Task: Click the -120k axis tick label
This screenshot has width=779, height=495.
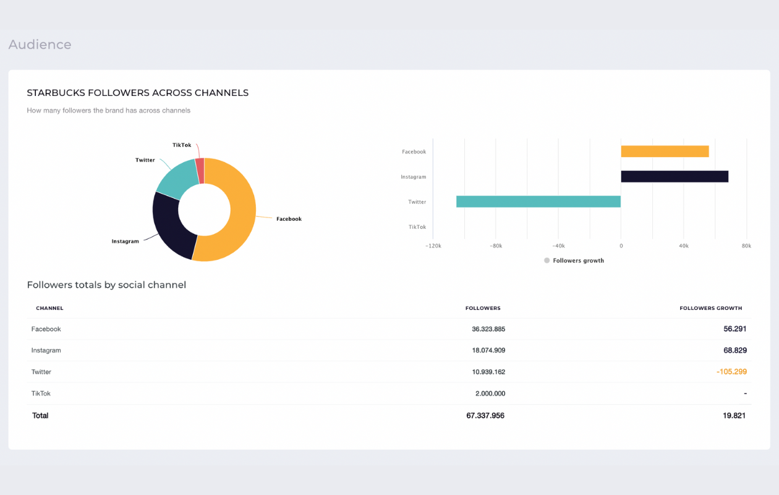Action: (433, 246)
